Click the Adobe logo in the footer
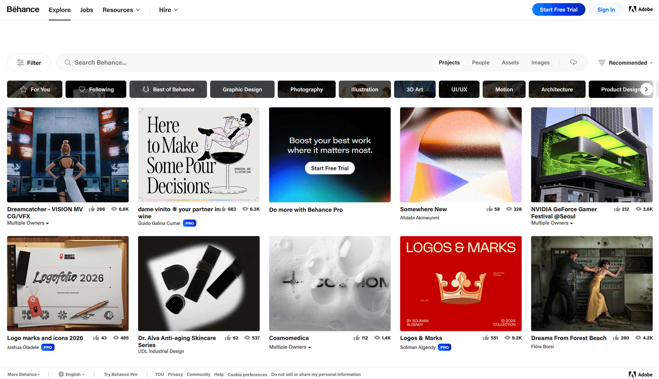This screenshot has height=379, width=659. pos(640,374)
